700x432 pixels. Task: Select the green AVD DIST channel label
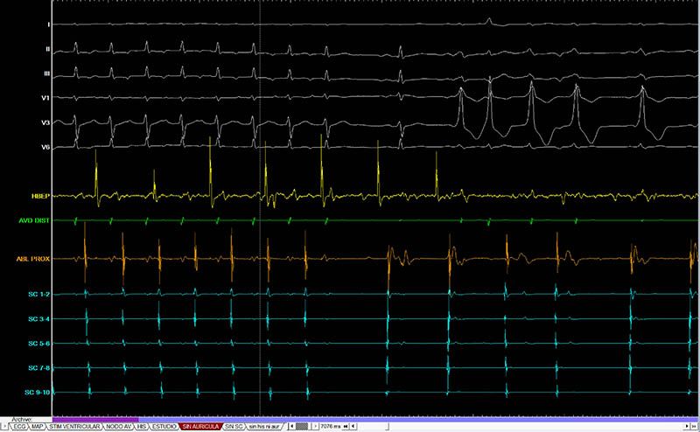pyautogui.click(x=37, y=222)
